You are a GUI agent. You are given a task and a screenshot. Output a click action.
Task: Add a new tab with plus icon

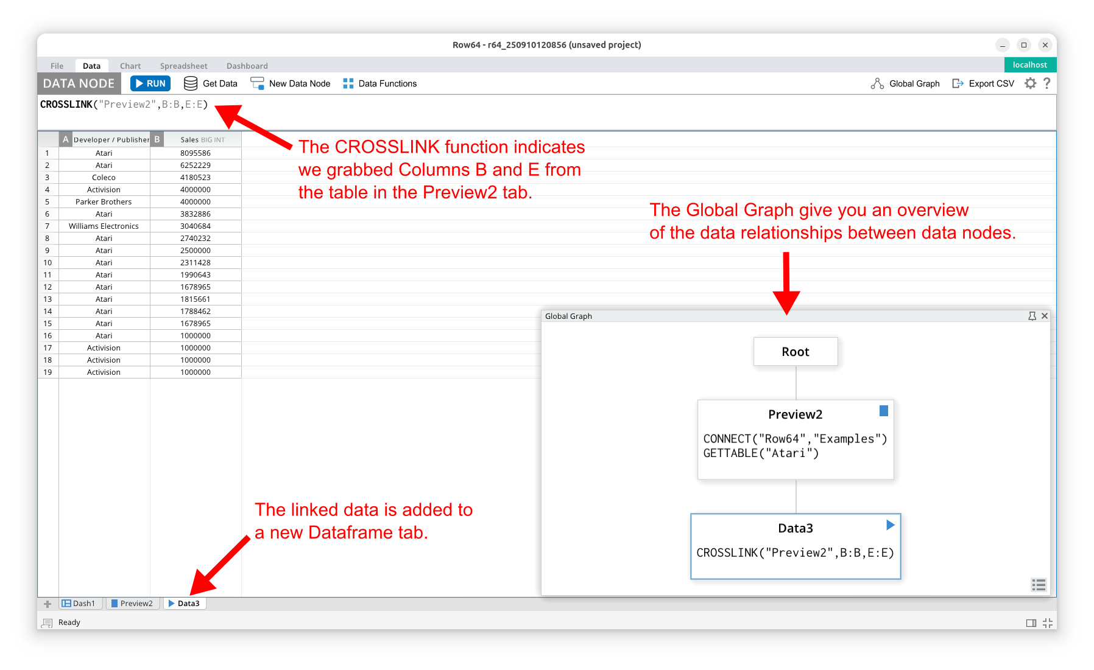point(48,604)
